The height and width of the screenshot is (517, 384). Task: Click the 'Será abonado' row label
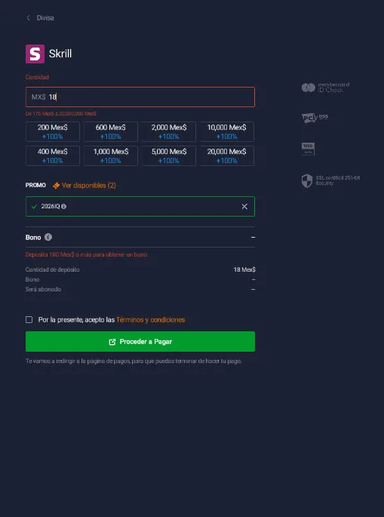click(43, 290)
